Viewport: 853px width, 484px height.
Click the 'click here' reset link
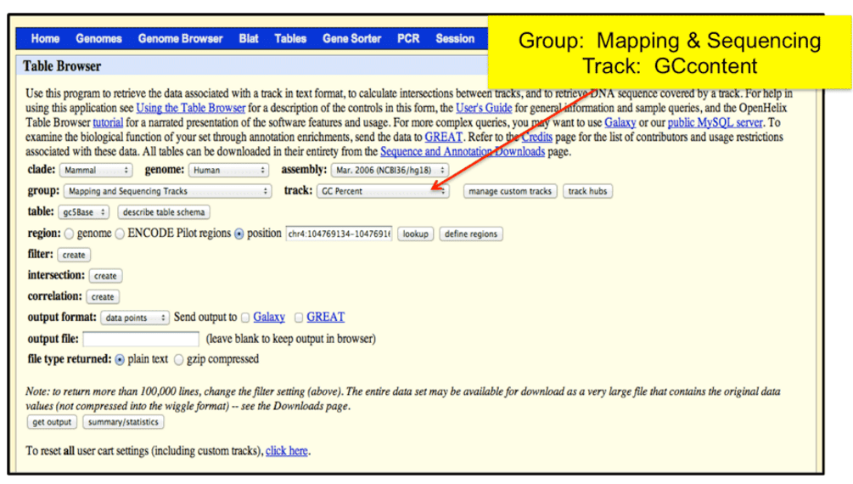[x=287, y=451]
